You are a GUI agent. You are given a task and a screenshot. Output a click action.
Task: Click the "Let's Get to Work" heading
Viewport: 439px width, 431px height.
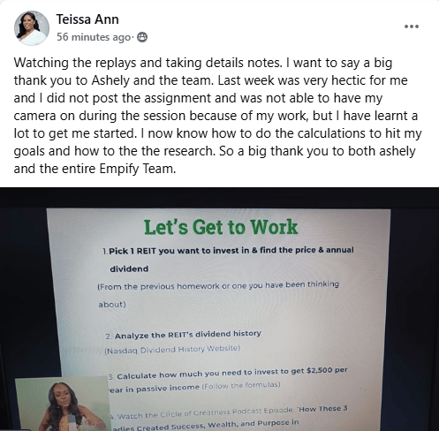pos(221,227)
